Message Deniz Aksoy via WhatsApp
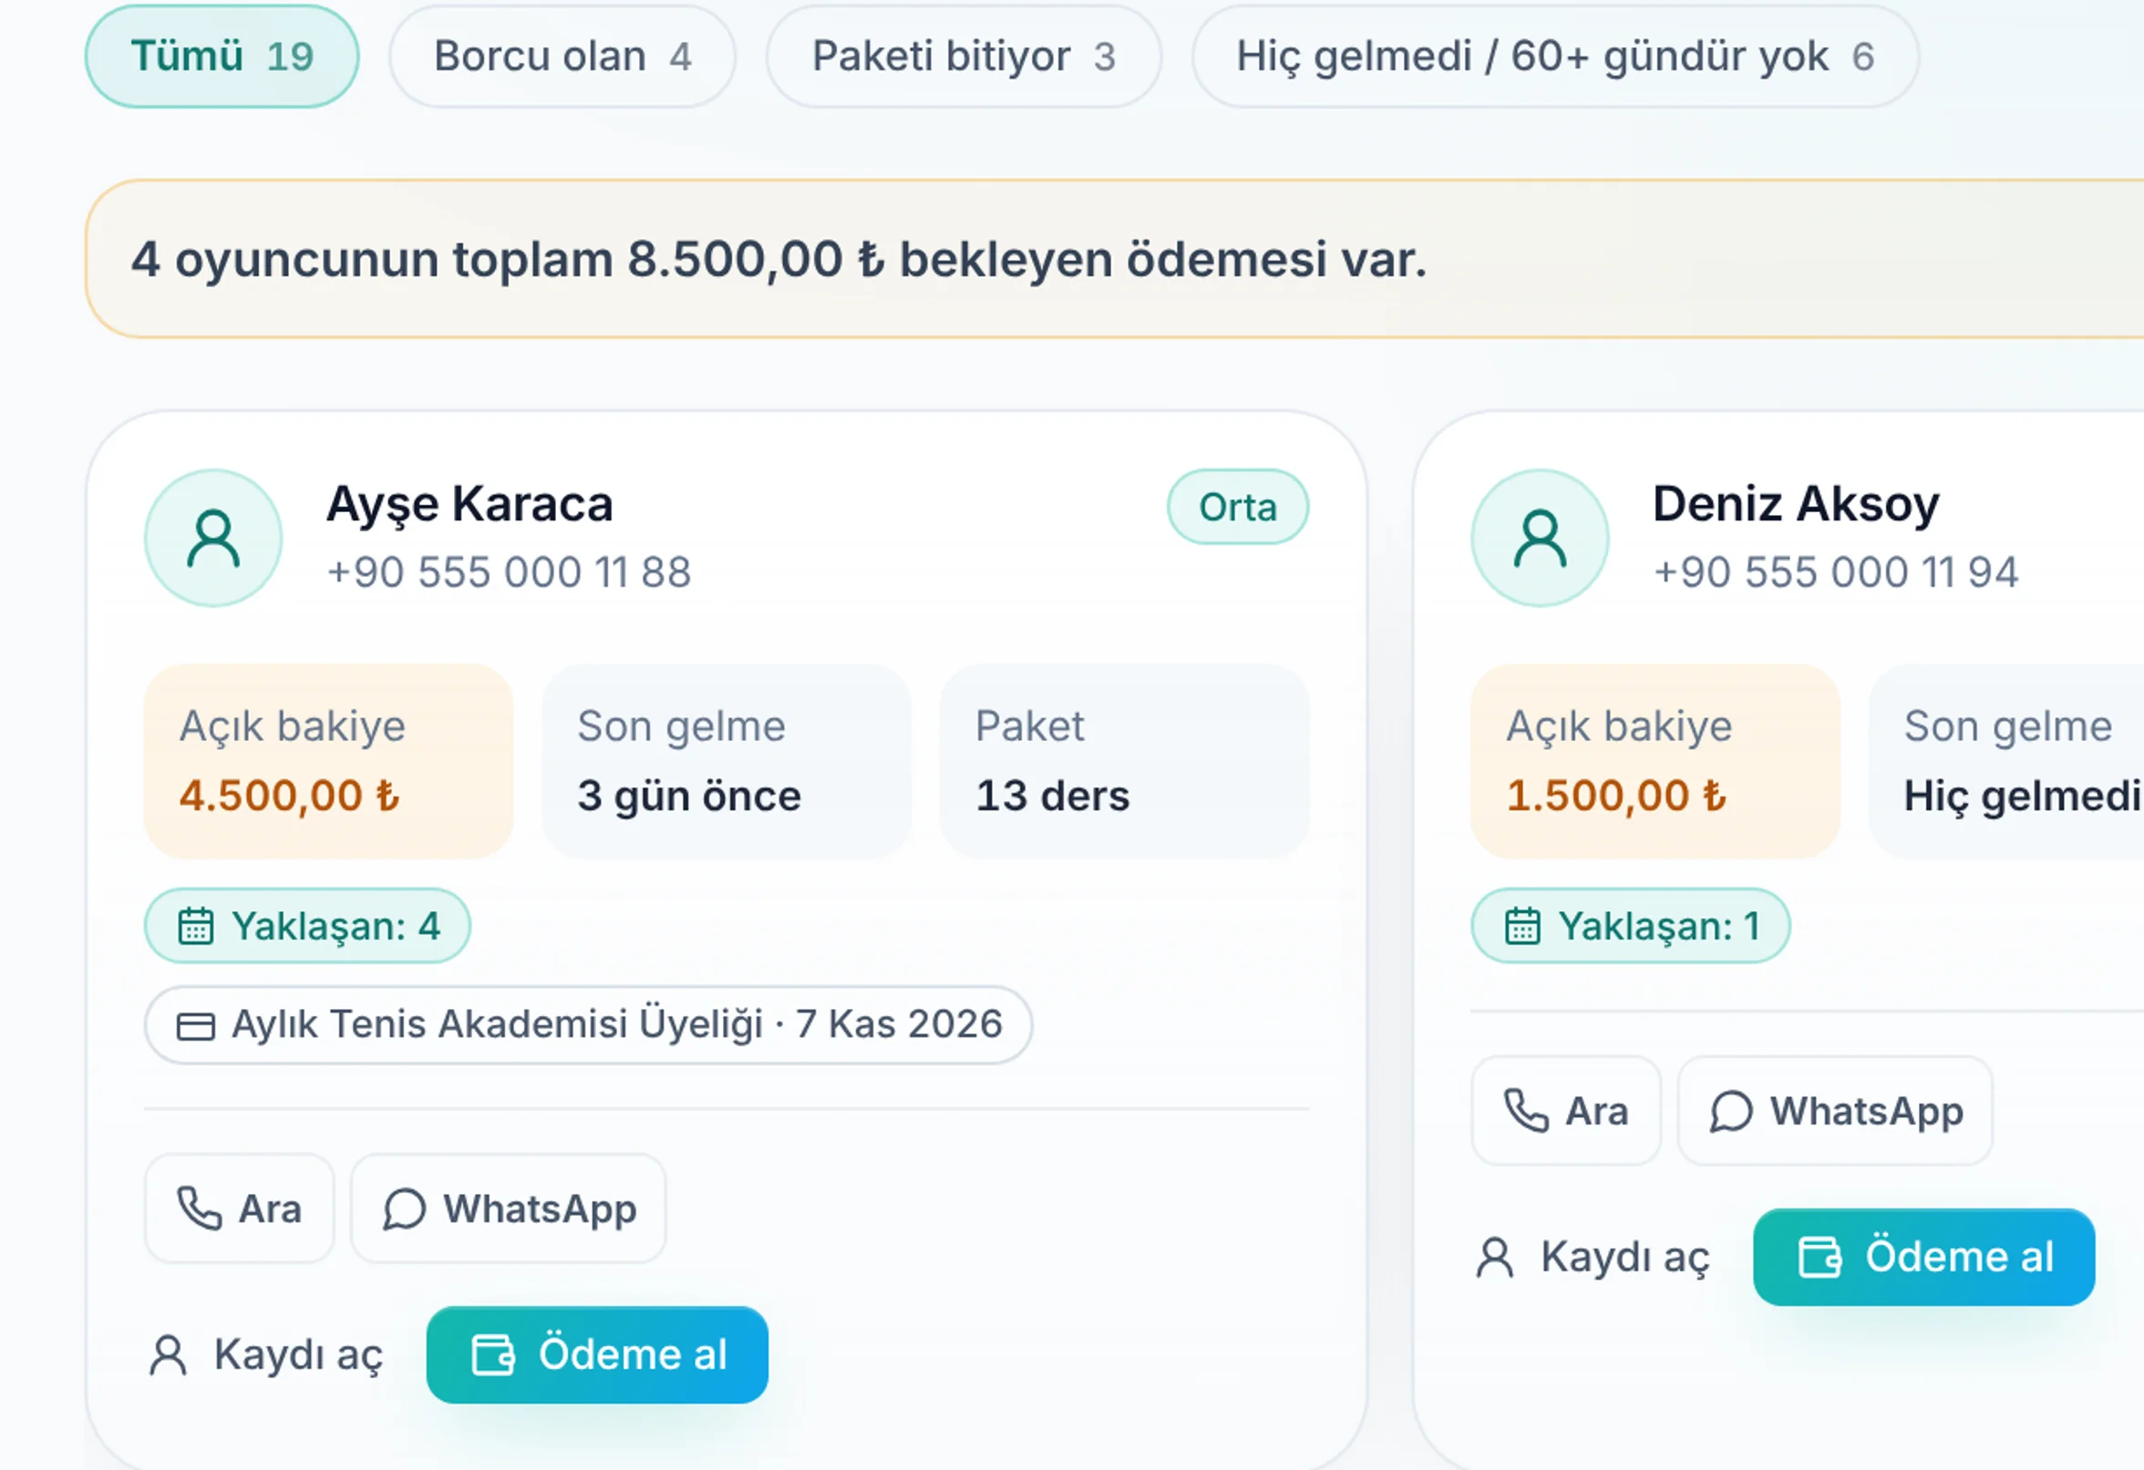 point(1835,1110)
